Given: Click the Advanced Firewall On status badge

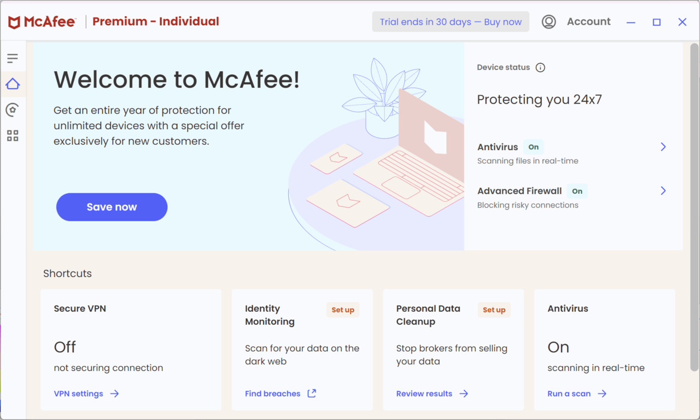Looking at the screenshot, I should (577, 191).
